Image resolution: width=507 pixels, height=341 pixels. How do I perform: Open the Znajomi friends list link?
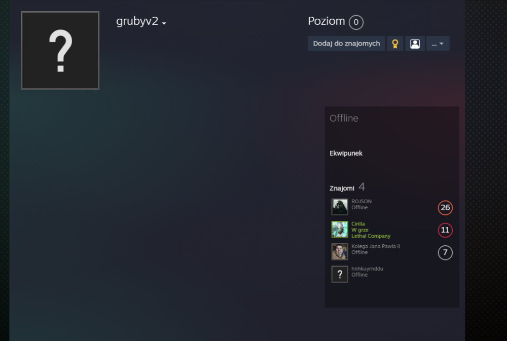point(342,188)
